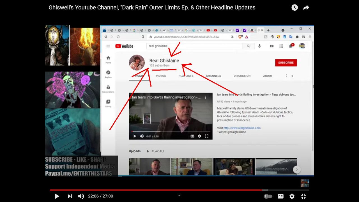Toggle the autoplay switch
Screen dimensions: 359x202
(x=268, y=196)
